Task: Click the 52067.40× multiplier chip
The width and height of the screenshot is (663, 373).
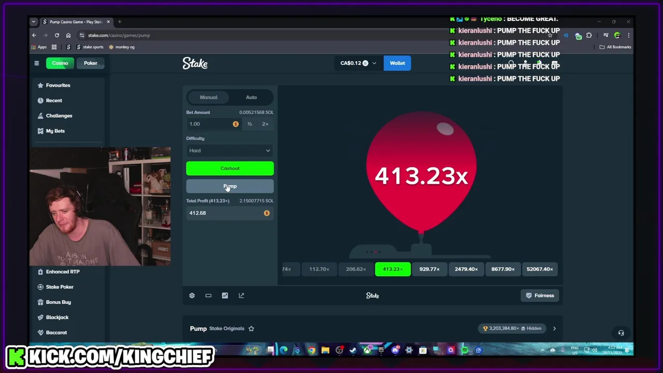Action: (540, 269)
